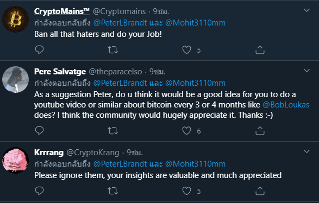Screen dimensions: 319x203
Task: Retweet the CryptoMains tweet
Action: [112, 50]
